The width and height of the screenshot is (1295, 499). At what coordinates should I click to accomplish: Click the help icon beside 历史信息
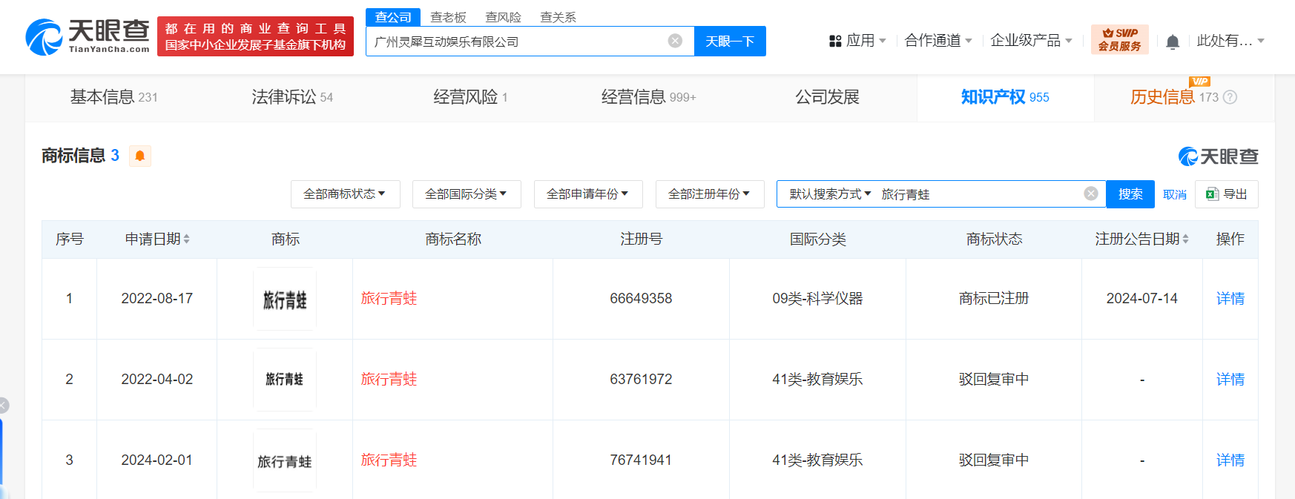[x=1230, y=97]
